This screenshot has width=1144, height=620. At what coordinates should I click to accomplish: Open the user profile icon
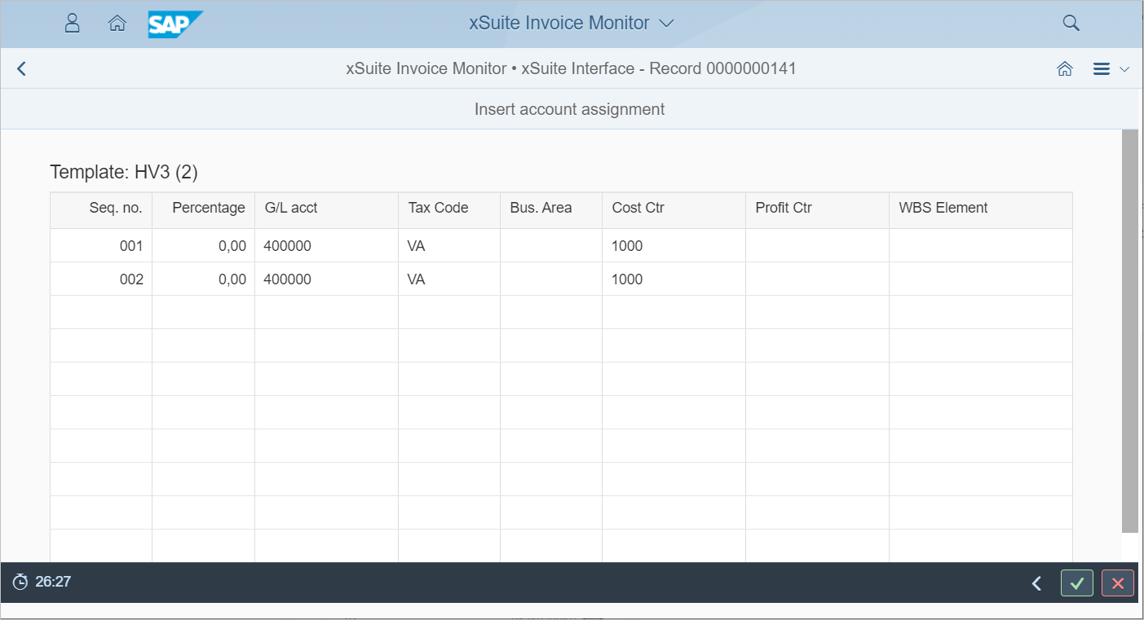point(72,24)
